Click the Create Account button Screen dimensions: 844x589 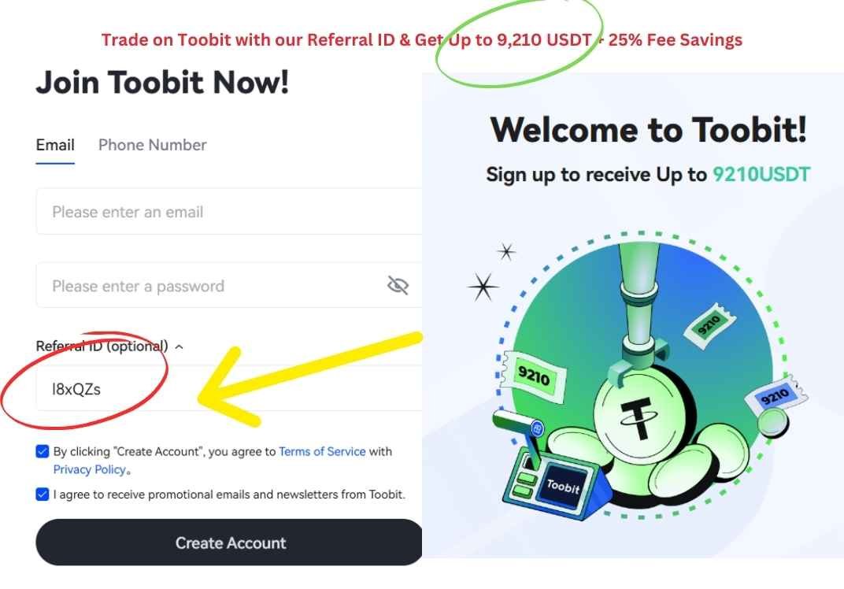(x=229, y=543)
